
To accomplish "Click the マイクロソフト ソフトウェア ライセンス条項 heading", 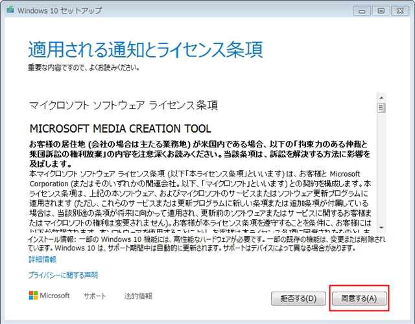I will click(x=123, y=105).
